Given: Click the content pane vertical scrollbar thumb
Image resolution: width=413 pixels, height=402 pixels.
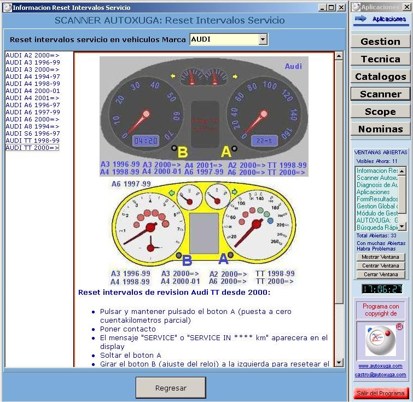Looking at the screenshot, I should click(339, 182).
